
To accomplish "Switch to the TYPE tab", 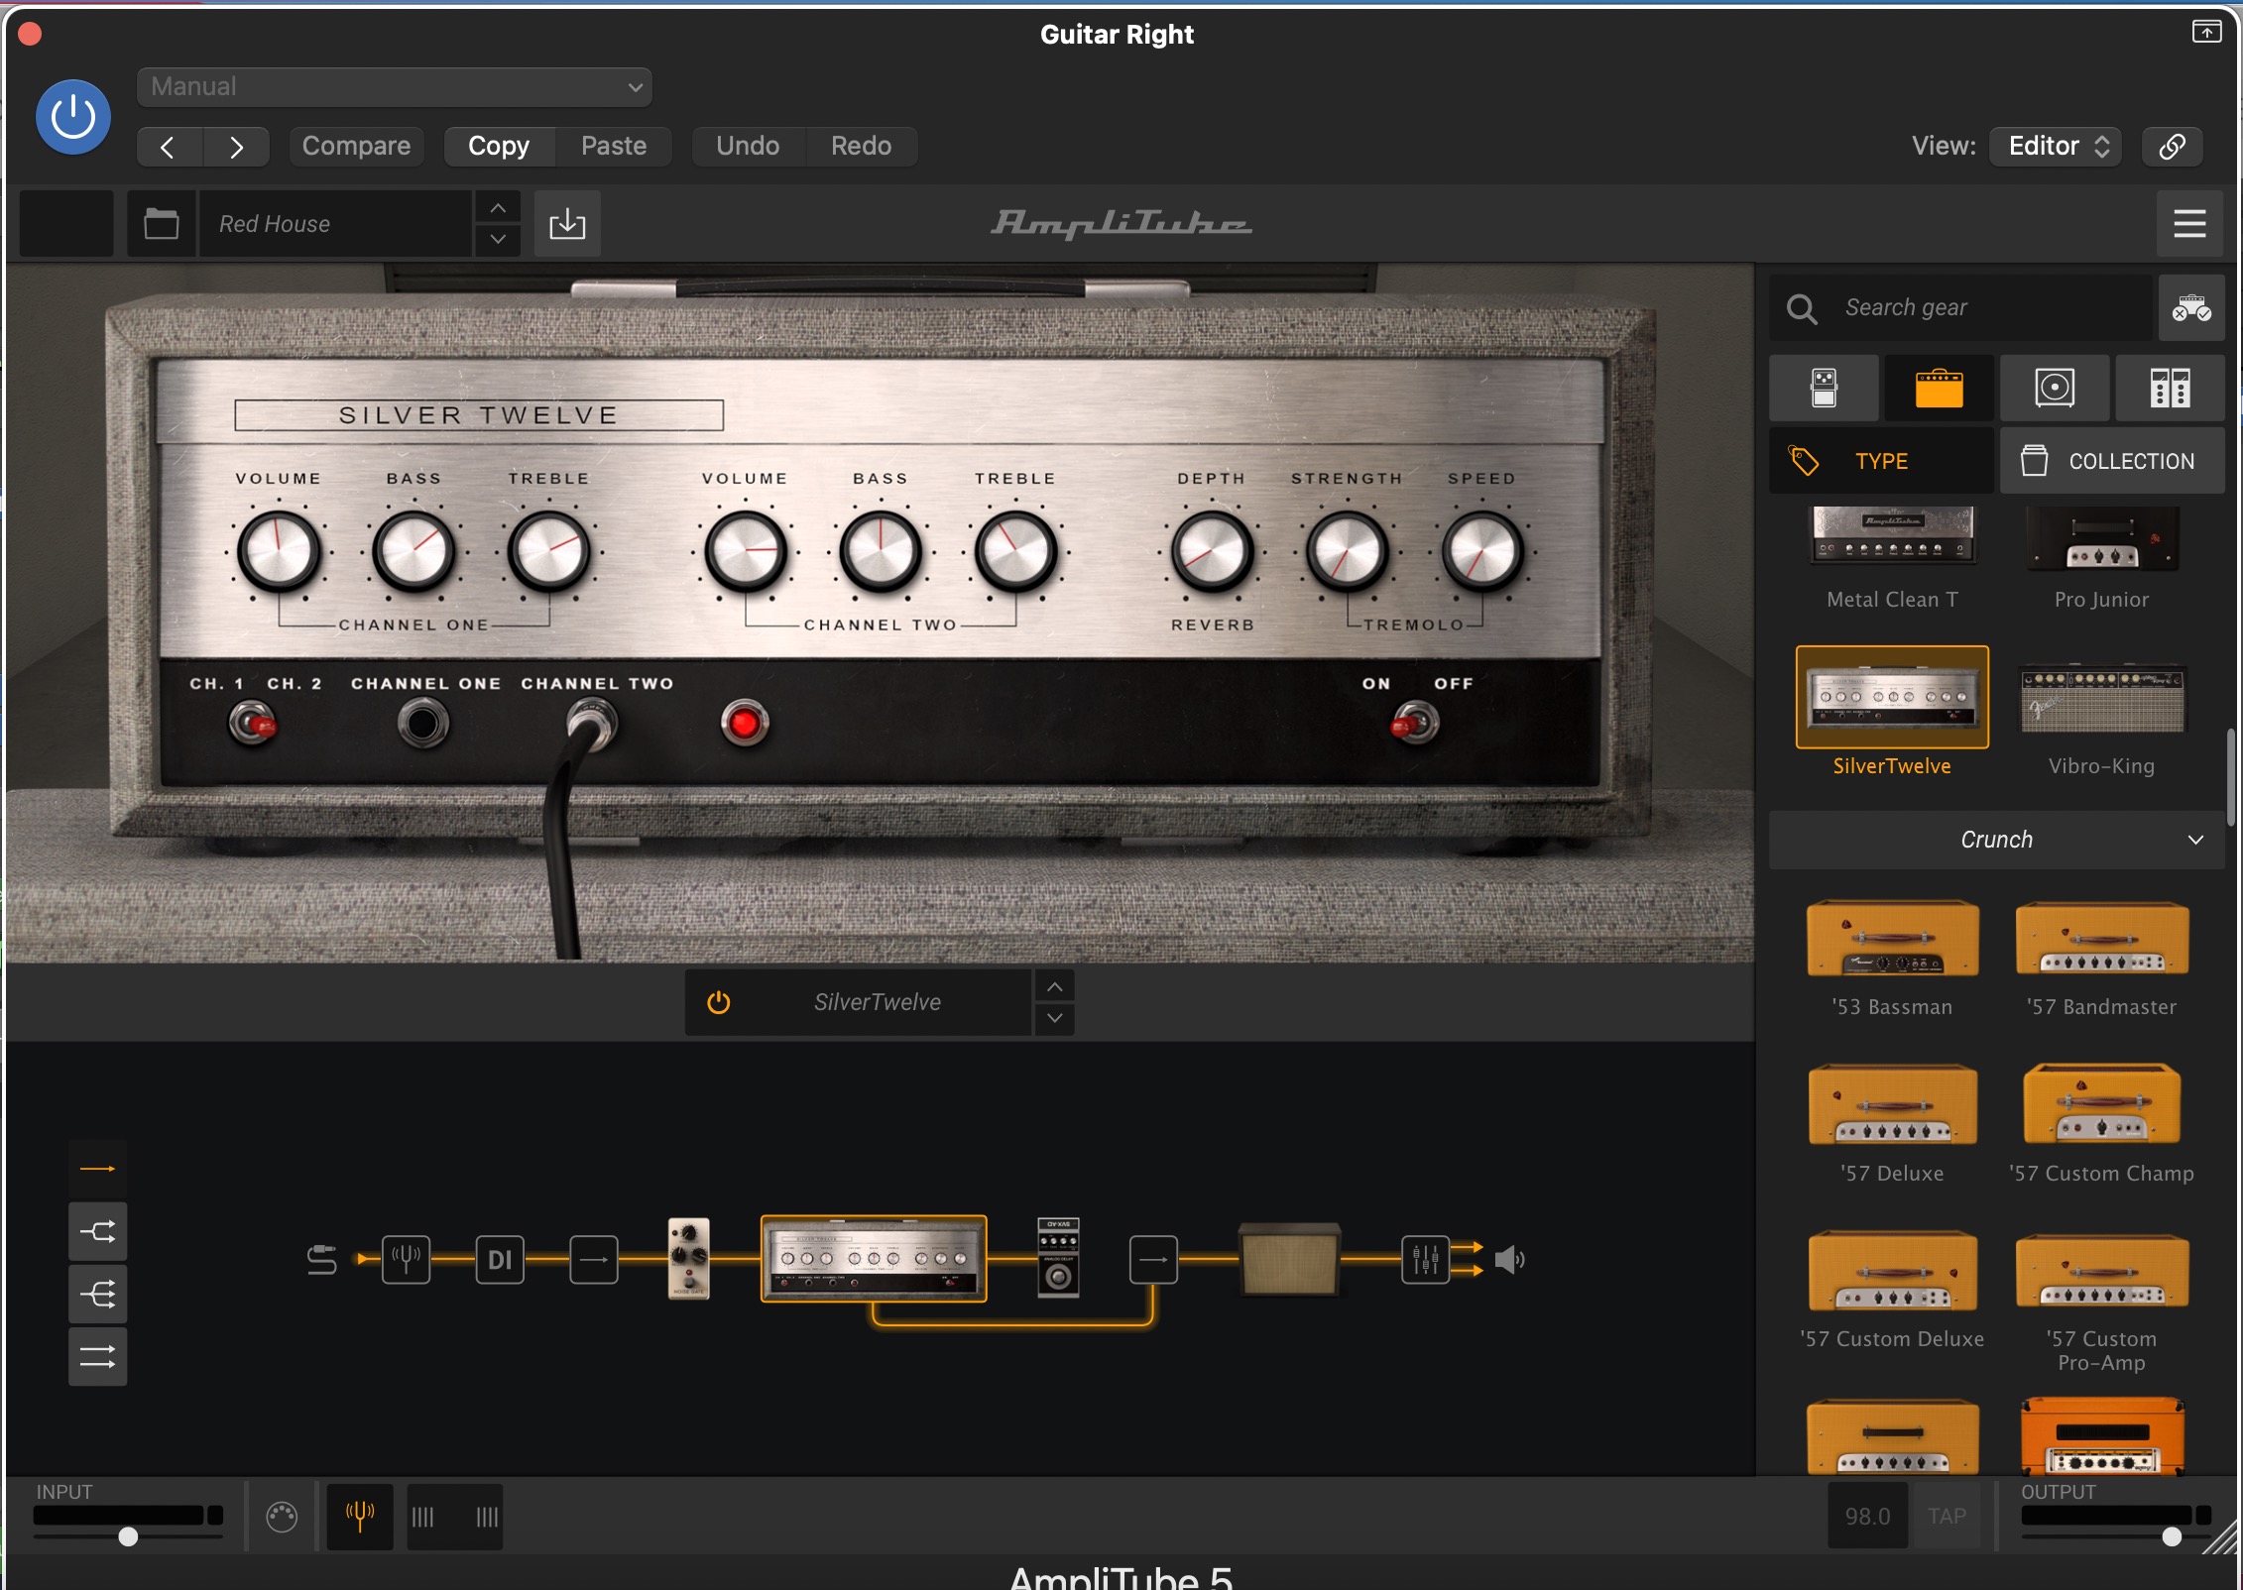I will 1881,461.
